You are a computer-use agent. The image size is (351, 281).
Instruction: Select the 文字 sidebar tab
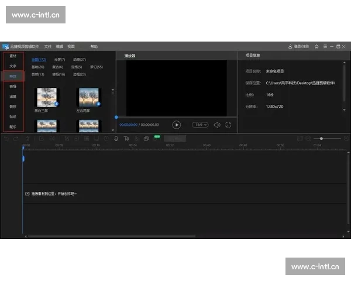(x=13, y=66)
